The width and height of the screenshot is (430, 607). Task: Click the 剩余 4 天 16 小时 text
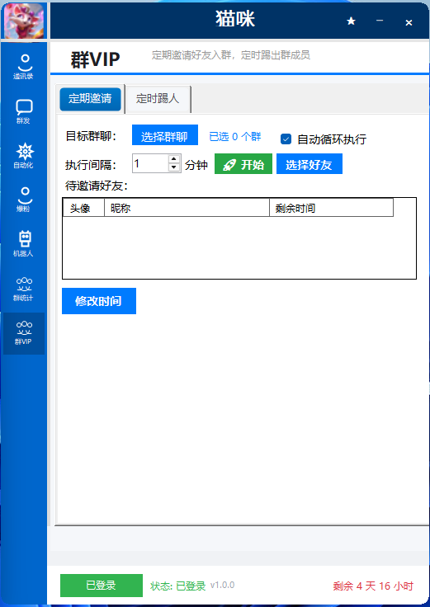click(x=373, y=586)
